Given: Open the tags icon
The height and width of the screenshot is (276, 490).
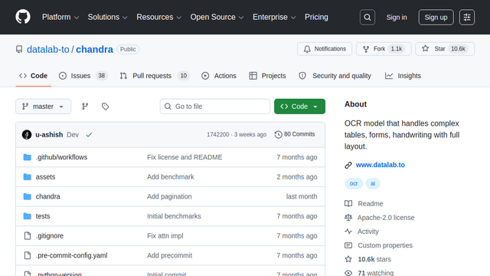Looking at the screenshot, I should point(106,107).
